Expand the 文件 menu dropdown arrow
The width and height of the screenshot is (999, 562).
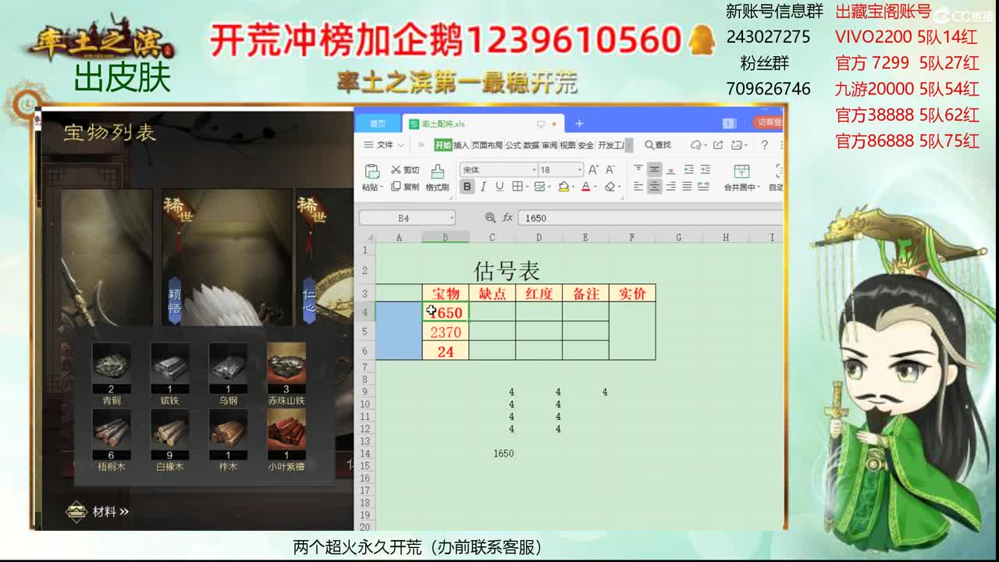point(400,145)
